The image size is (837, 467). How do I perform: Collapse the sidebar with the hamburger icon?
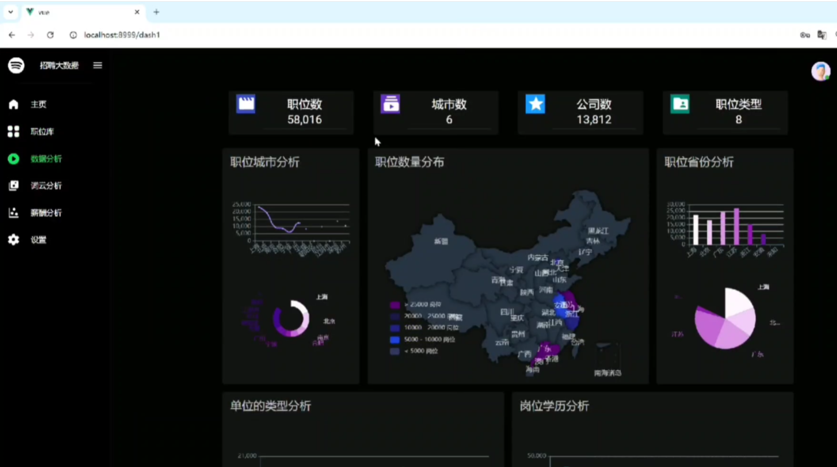[97, 65]
